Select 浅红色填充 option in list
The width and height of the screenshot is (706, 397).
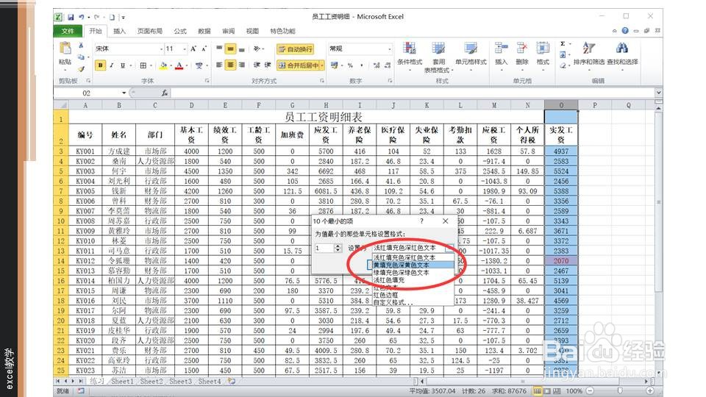click(x=413, y=280)
